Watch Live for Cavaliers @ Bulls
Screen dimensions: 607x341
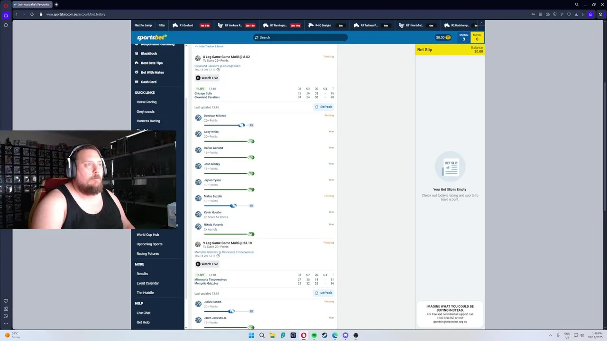(207, 78)
